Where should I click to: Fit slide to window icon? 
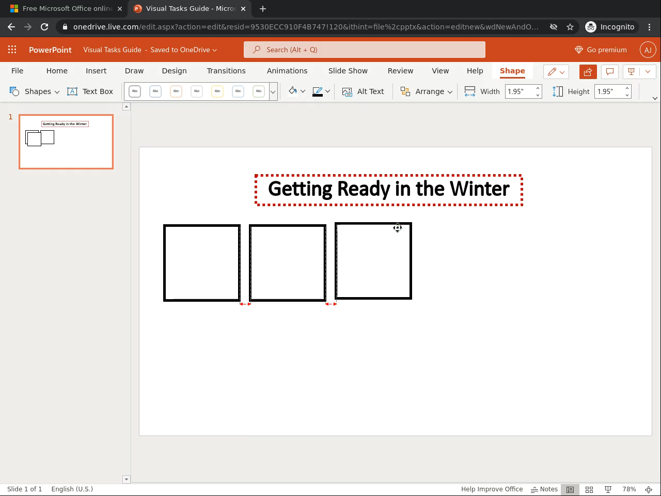pyautogui.click(x=649, y=489)
